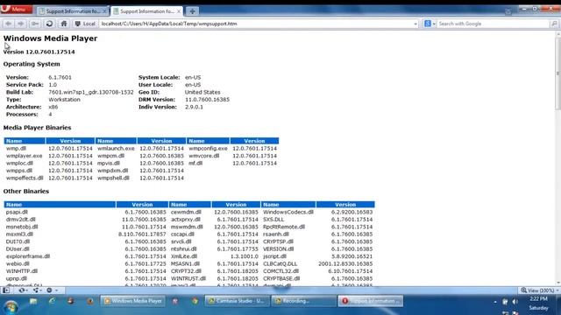Viewport: 561px width, 315px height.
Task: Open the search engine selector dropdown
Action: [x=430, y=24]
